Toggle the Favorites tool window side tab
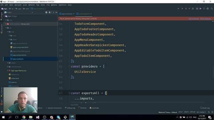 (x=1, y=92)
